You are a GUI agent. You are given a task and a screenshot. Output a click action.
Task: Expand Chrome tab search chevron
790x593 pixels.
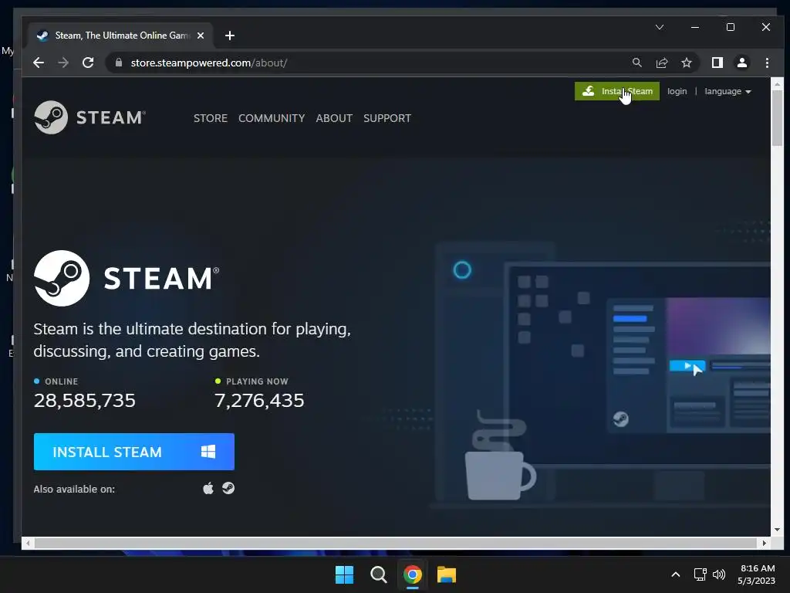pos(660,27)
